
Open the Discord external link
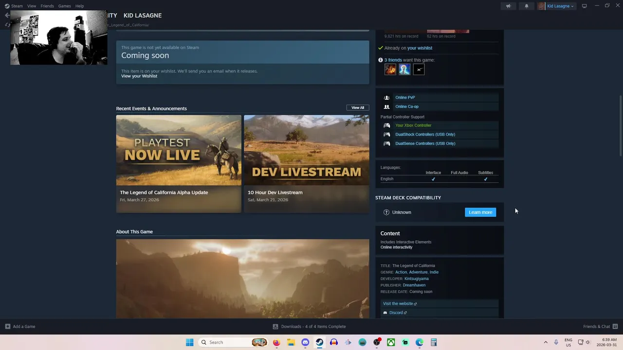tap(398, 313)
